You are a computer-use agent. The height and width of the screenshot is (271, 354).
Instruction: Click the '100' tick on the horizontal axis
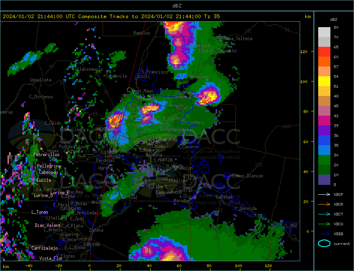(238, 266)
